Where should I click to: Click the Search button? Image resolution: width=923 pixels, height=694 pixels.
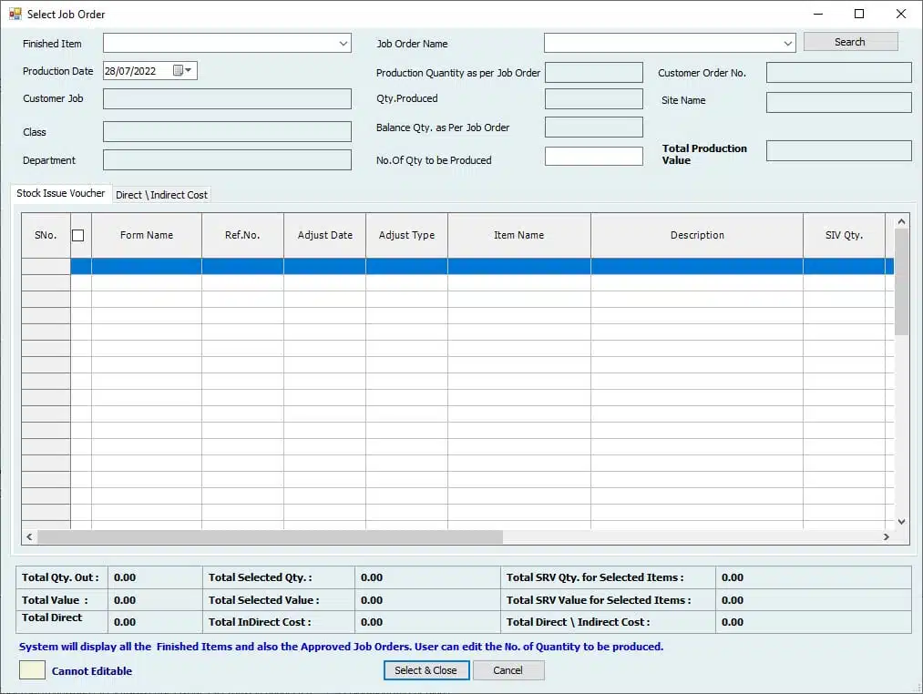click(x=850, y=42)
